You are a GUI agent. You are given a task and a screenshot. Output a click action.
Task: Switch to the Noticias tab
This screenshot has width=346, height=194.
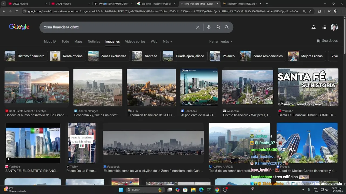[94, 41]
